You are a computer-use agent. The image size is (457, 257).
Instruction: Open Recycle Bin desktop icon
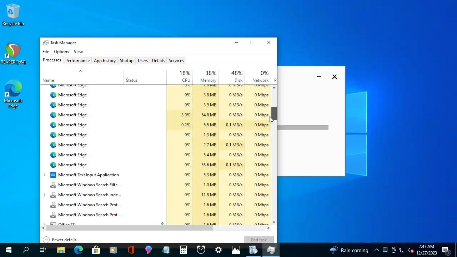tap(13, 15)
